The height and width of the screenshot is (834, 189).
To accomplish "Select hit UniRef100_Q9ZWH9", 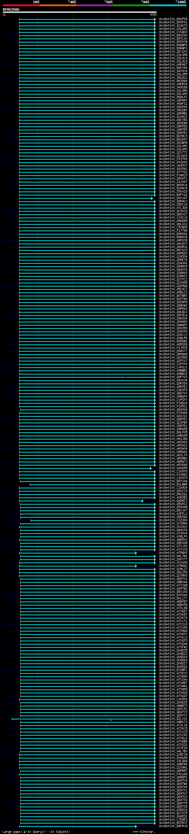I will point(173,143).
